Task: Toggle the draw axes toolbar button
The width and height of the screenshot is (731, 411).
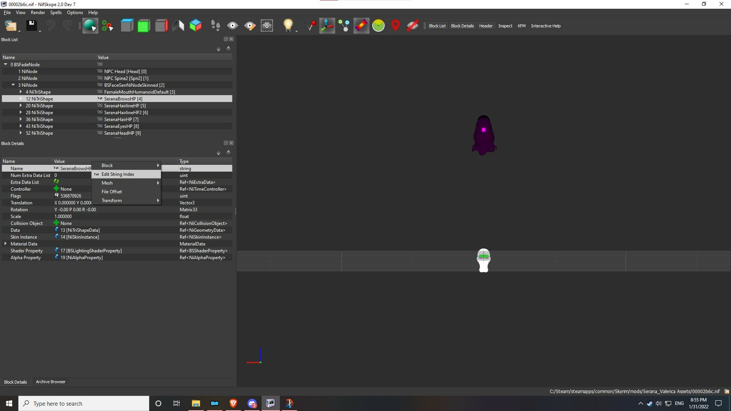Action: [327, 26]
